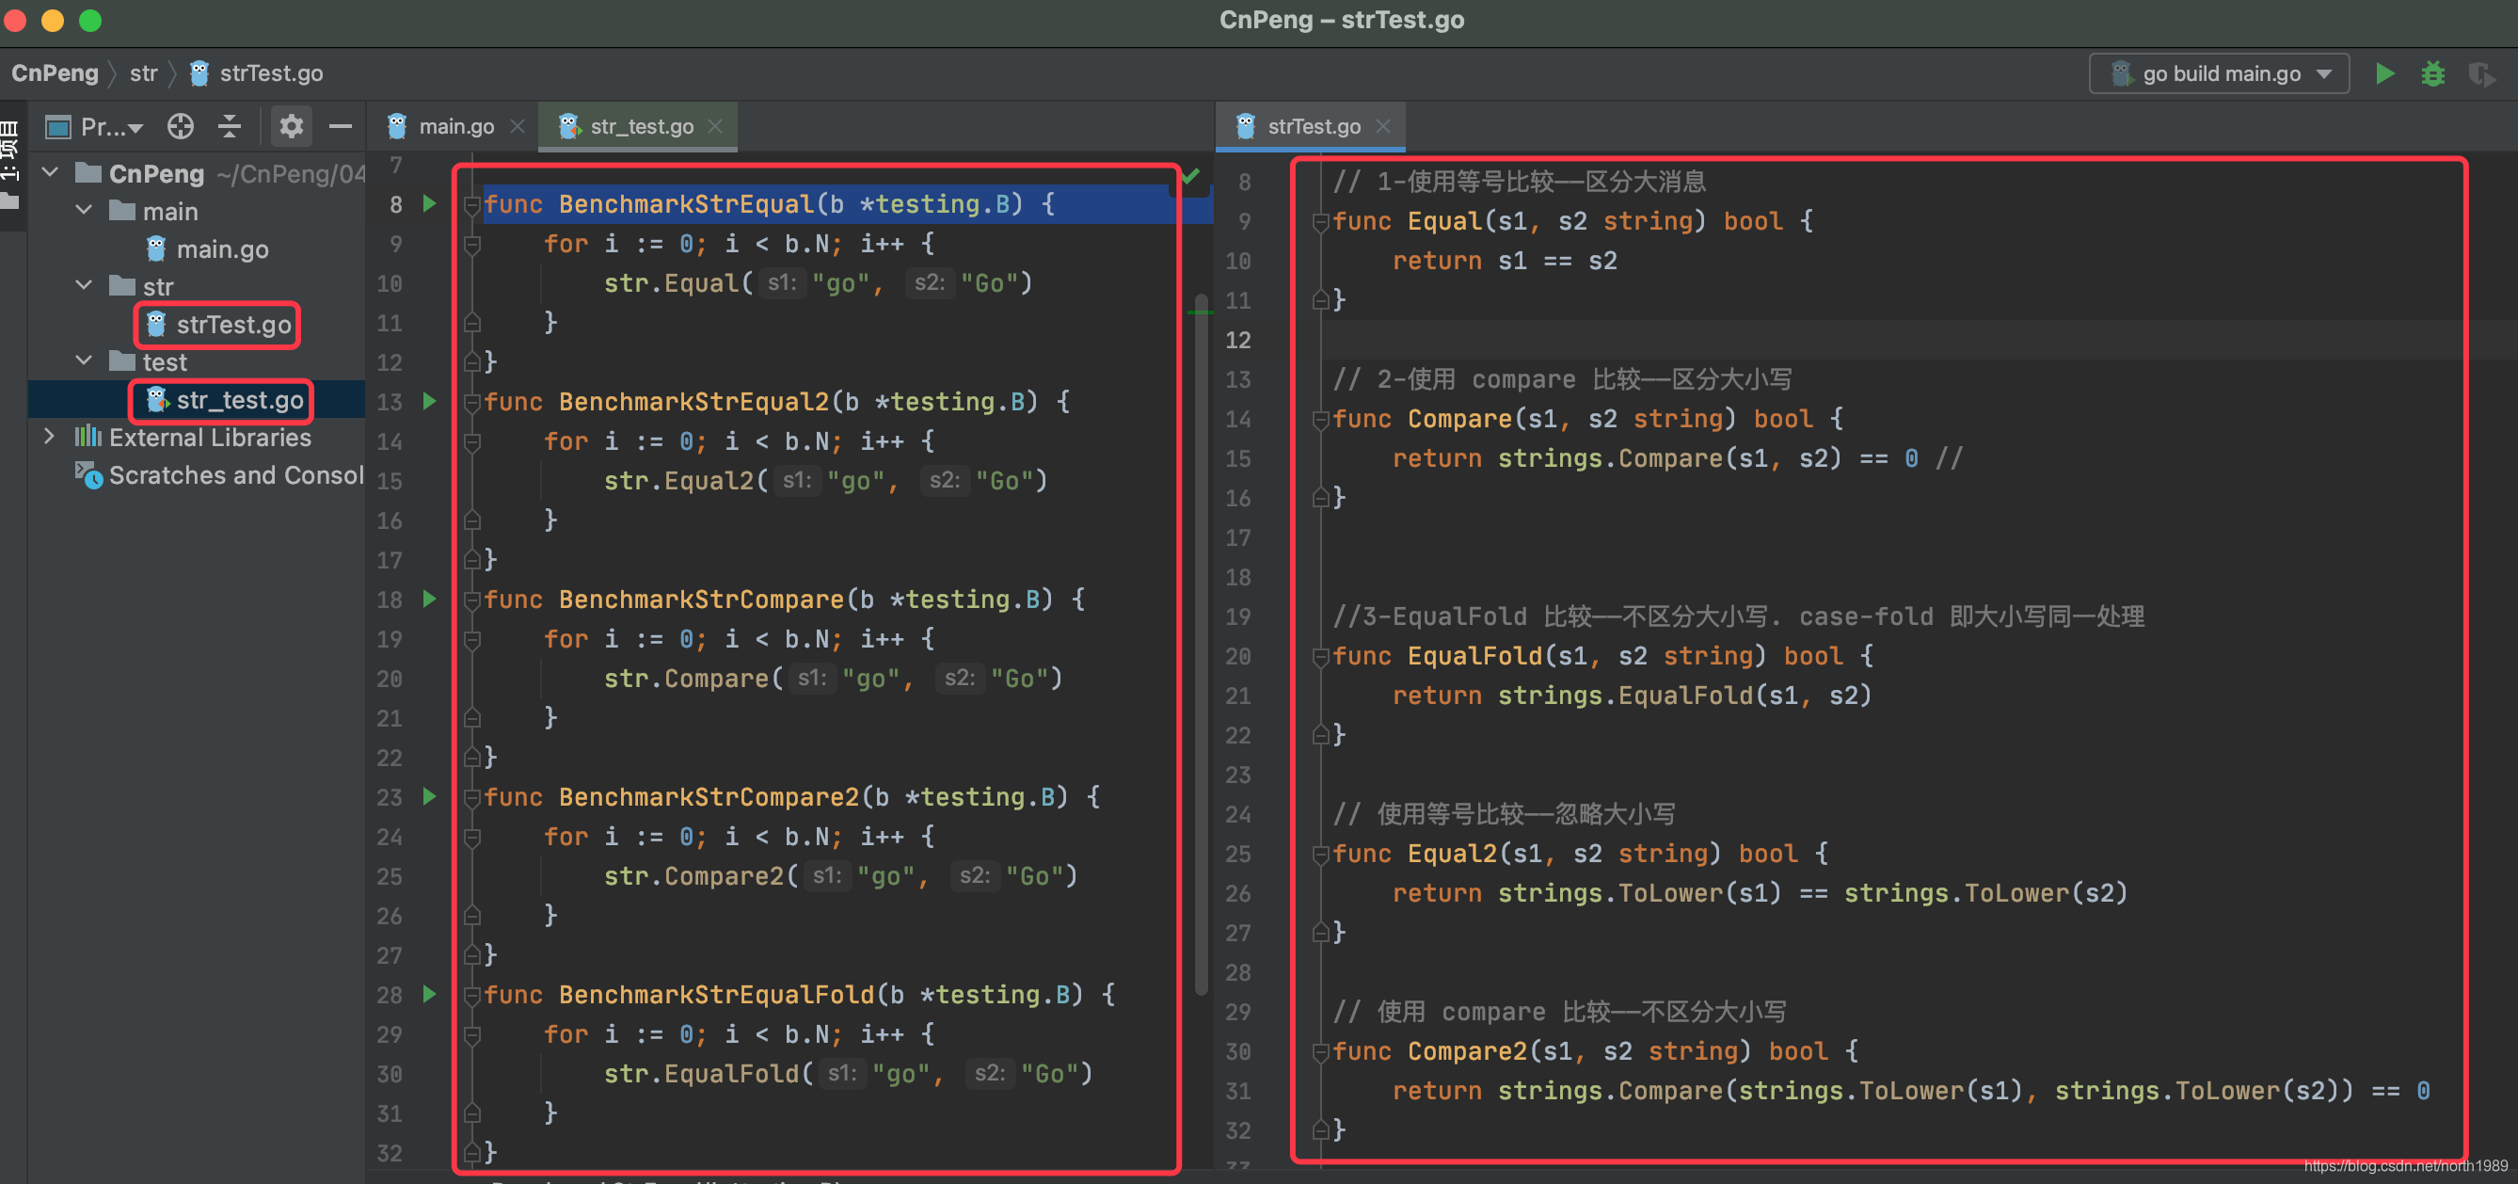Fold the Compare2 function gutter marker
Screen dimensions: 2518x1184
click(x=1319, y=1052)
